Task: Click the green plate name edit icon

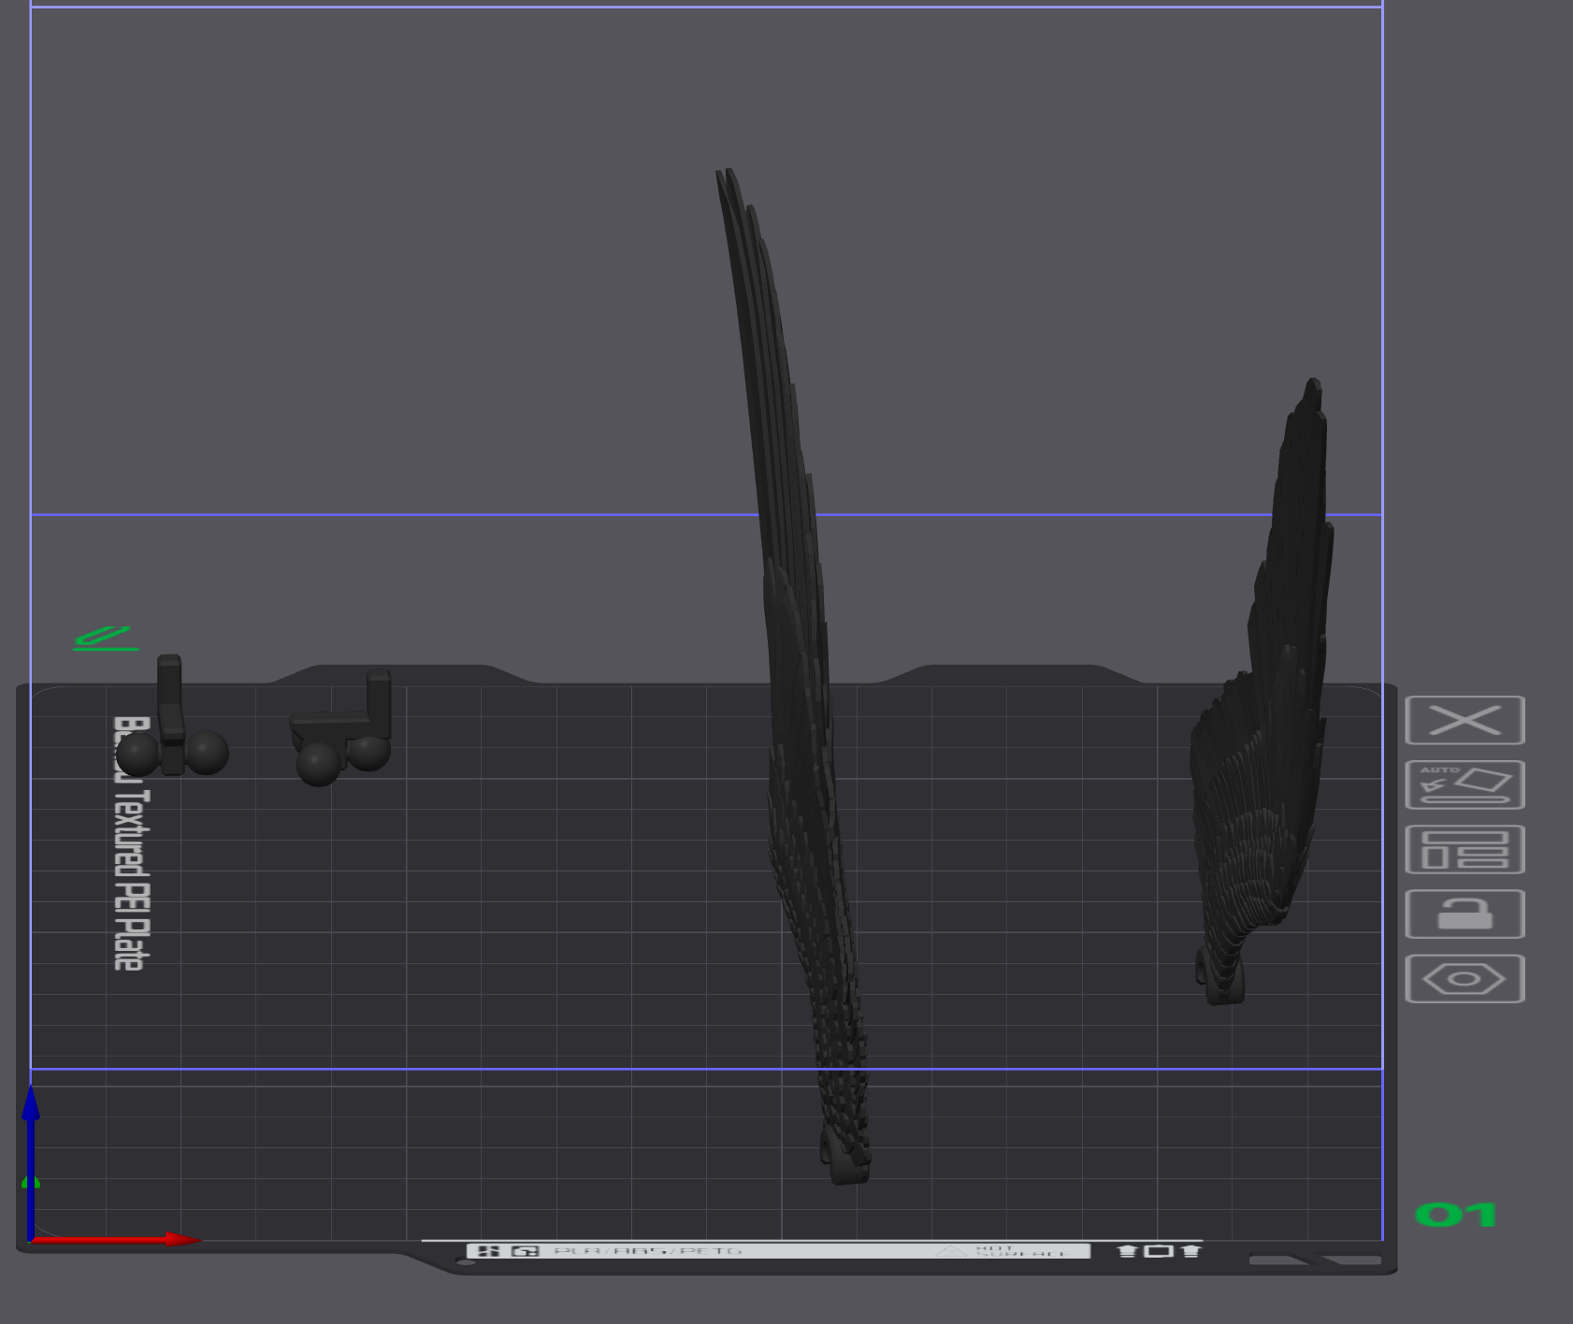Action: [106, 639]
